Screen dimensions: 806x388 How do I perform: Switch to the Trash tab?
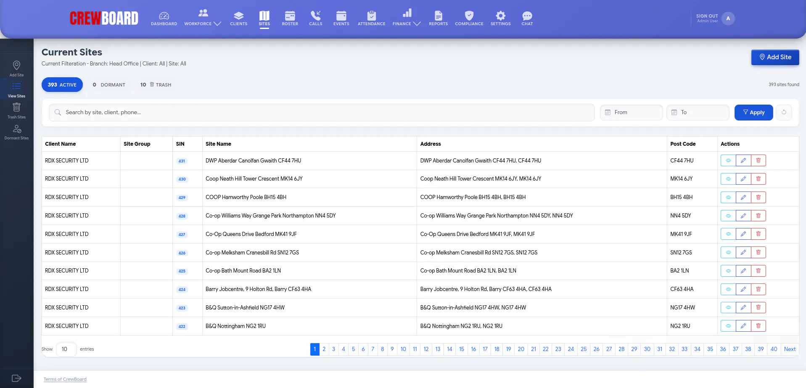pyautogui.click(x=156, y=85)
